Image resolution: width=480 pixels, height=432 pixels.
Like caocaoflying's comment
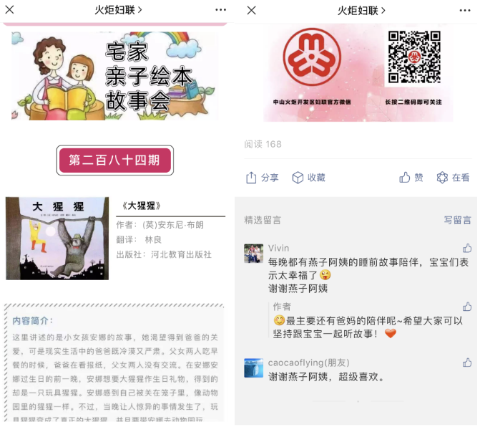(467, 363)
